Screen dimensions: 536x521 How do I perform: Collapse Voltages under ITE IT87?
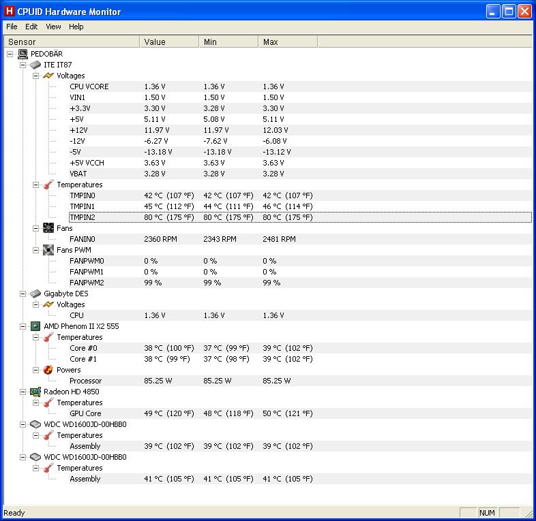(36, 76)
